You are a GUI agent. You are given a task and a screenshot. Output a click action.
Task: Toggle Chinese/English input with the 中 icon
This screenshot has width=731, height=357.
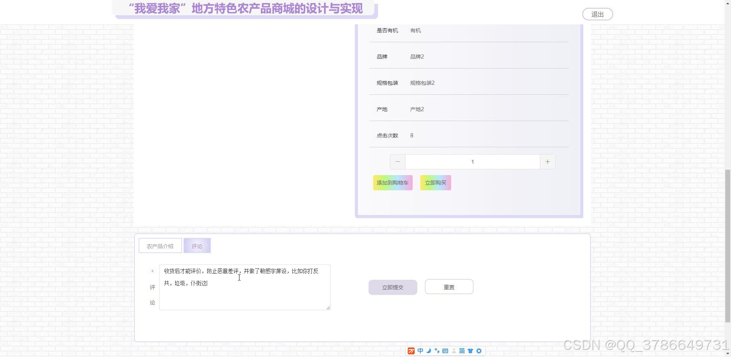click(x=420, y=351)
